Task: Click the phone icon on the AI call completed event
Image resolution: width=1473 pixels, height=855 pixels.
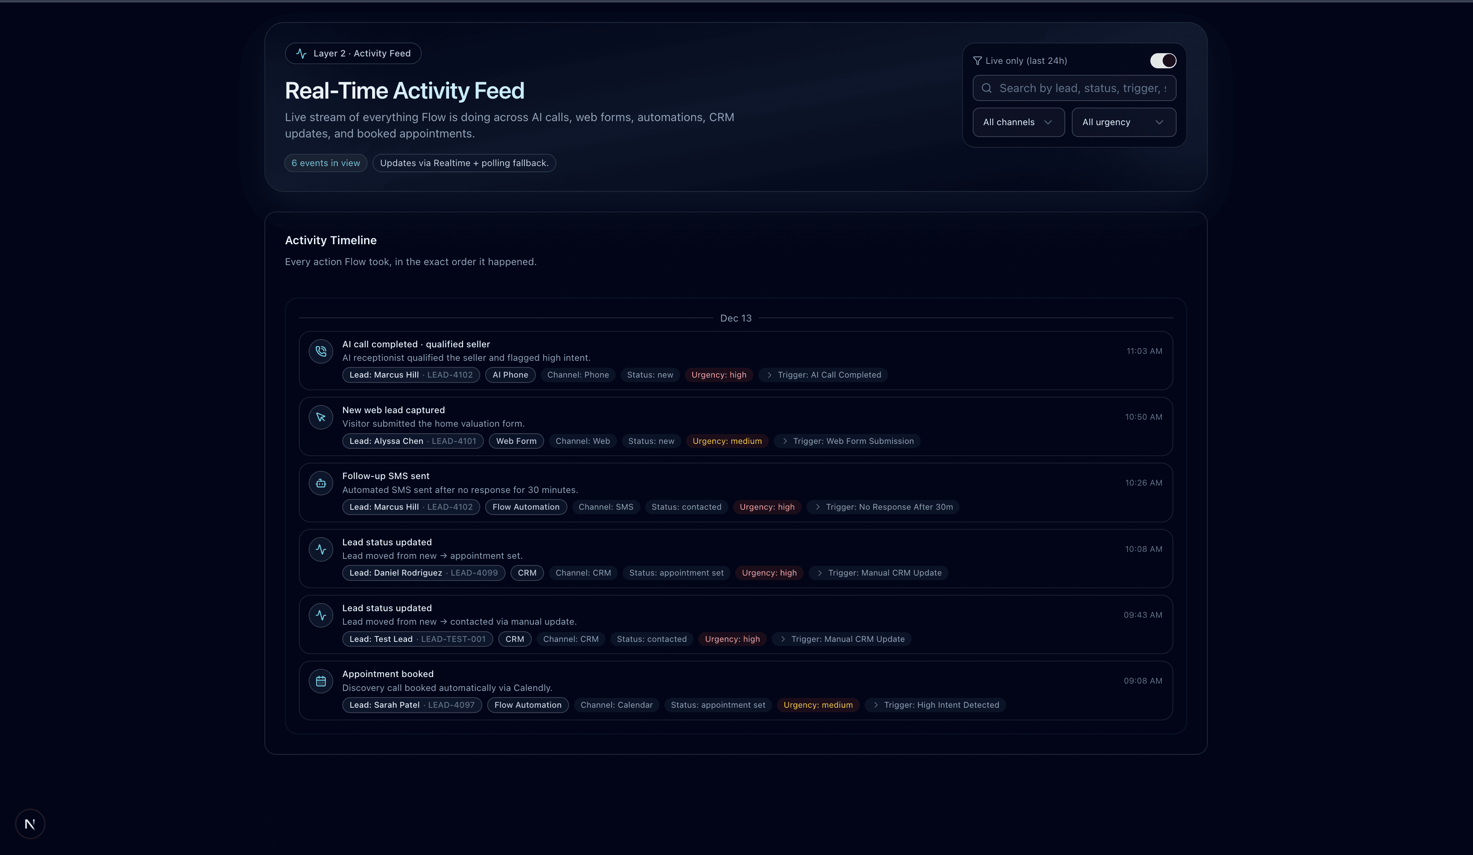Action: pyautogui.click(x=320, y=351)
